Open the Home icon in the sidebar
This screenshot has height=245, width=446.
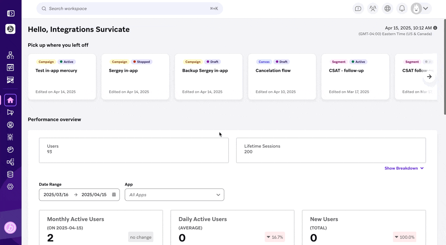(10, 100)
